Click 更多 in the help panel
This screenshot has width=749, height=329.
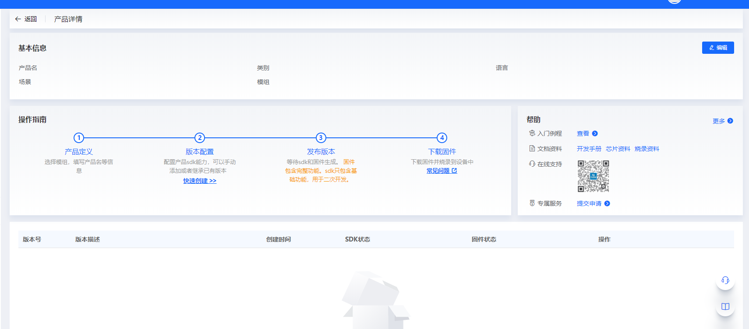click(719, 121)
